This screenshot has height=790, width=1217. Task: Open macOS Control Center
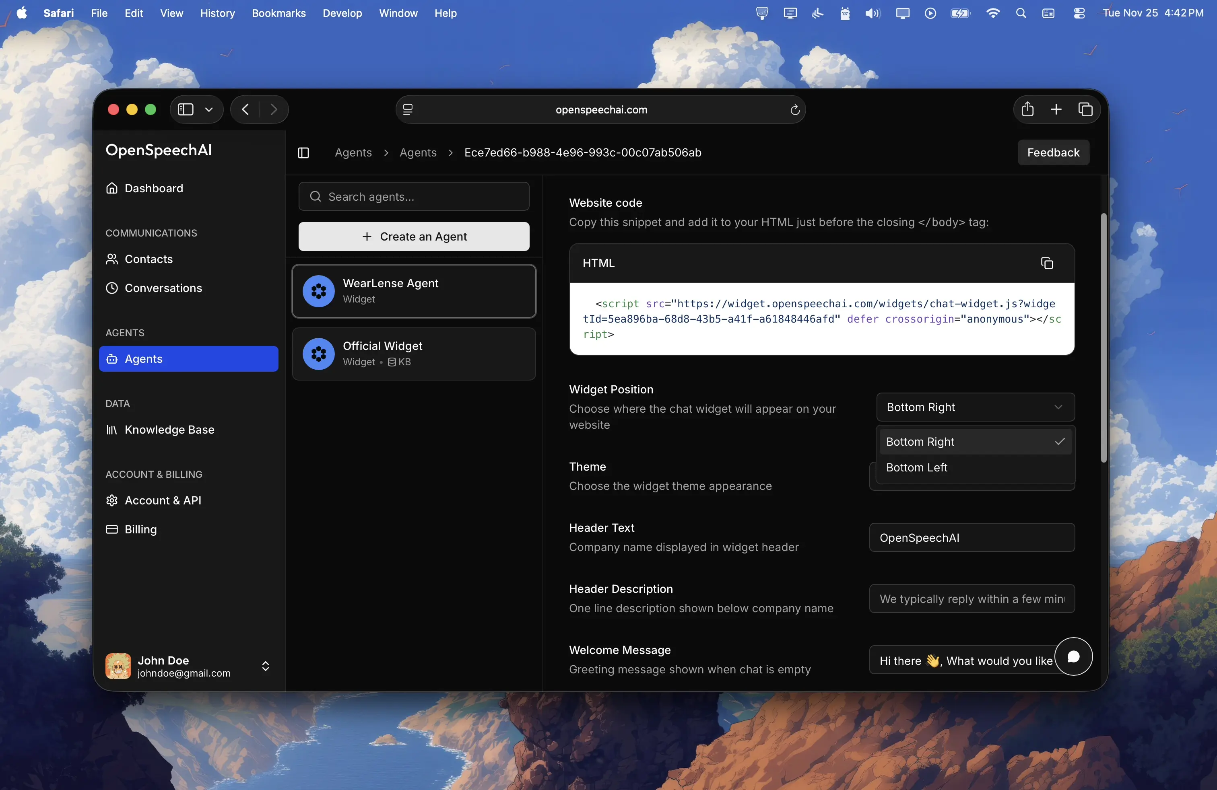(x=1079, y=13)
